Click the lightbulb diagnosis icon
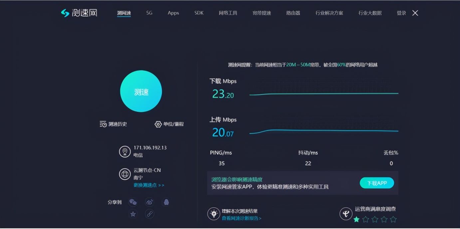 [214, 214]
